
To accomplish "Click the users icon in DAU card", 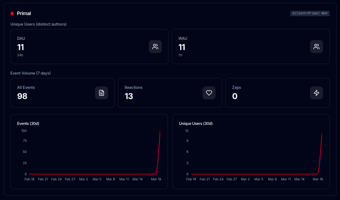I will point(155,47).
